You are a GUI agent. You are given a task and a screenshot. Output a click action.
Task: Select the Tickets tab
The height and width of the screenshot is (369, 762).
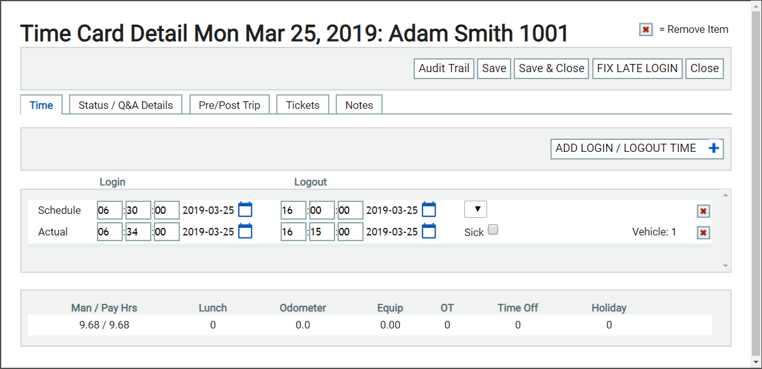point(303,105)
